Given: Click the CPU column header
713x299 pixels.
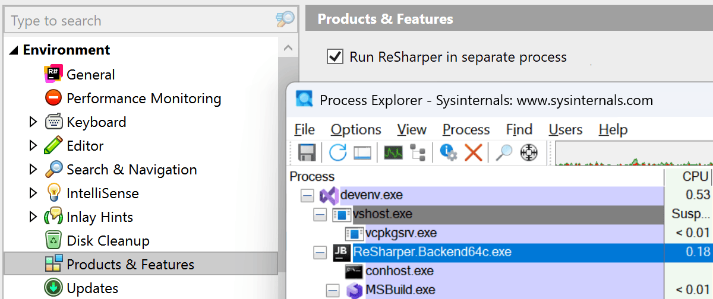Looking at the screenshot, I should click(695, 177).
